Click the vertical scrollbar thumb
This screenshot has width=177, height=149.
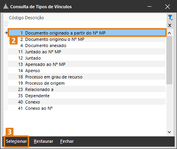[169, 60]
